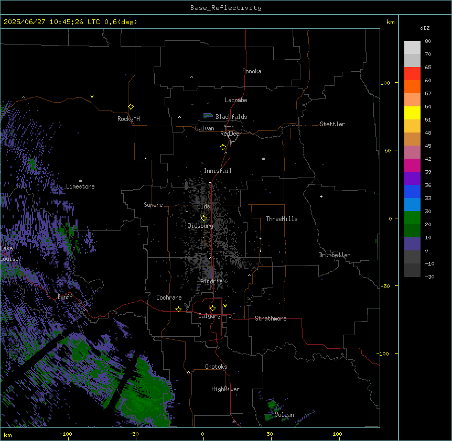
Task: Pick the bright yellow 54-51 dBZ color
Action: (412, 113)
